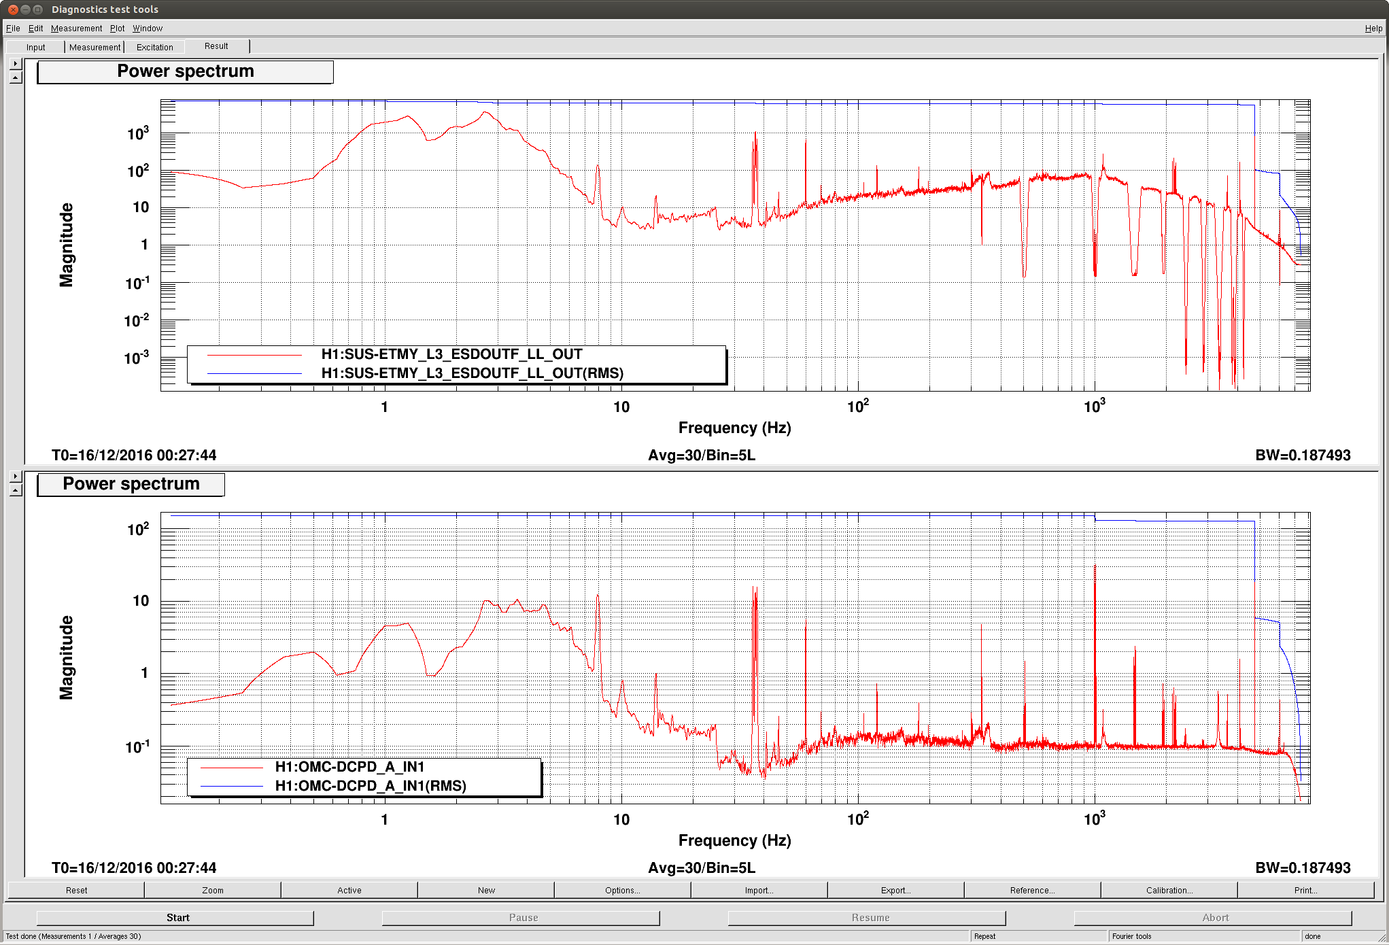1389x945 pixels.
Task: Click the Abort button
Action: [x=1213, y=918]
